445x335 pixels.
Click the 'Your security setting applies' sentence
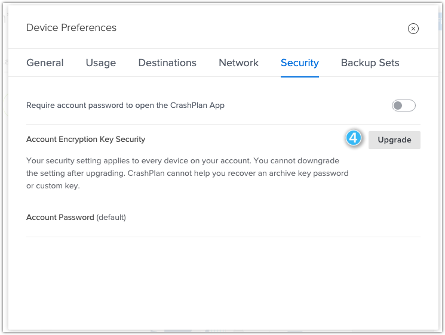point(139,160)
